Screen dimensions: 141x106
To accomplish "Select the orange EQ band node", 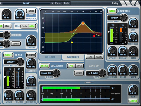I will [83, 23].
